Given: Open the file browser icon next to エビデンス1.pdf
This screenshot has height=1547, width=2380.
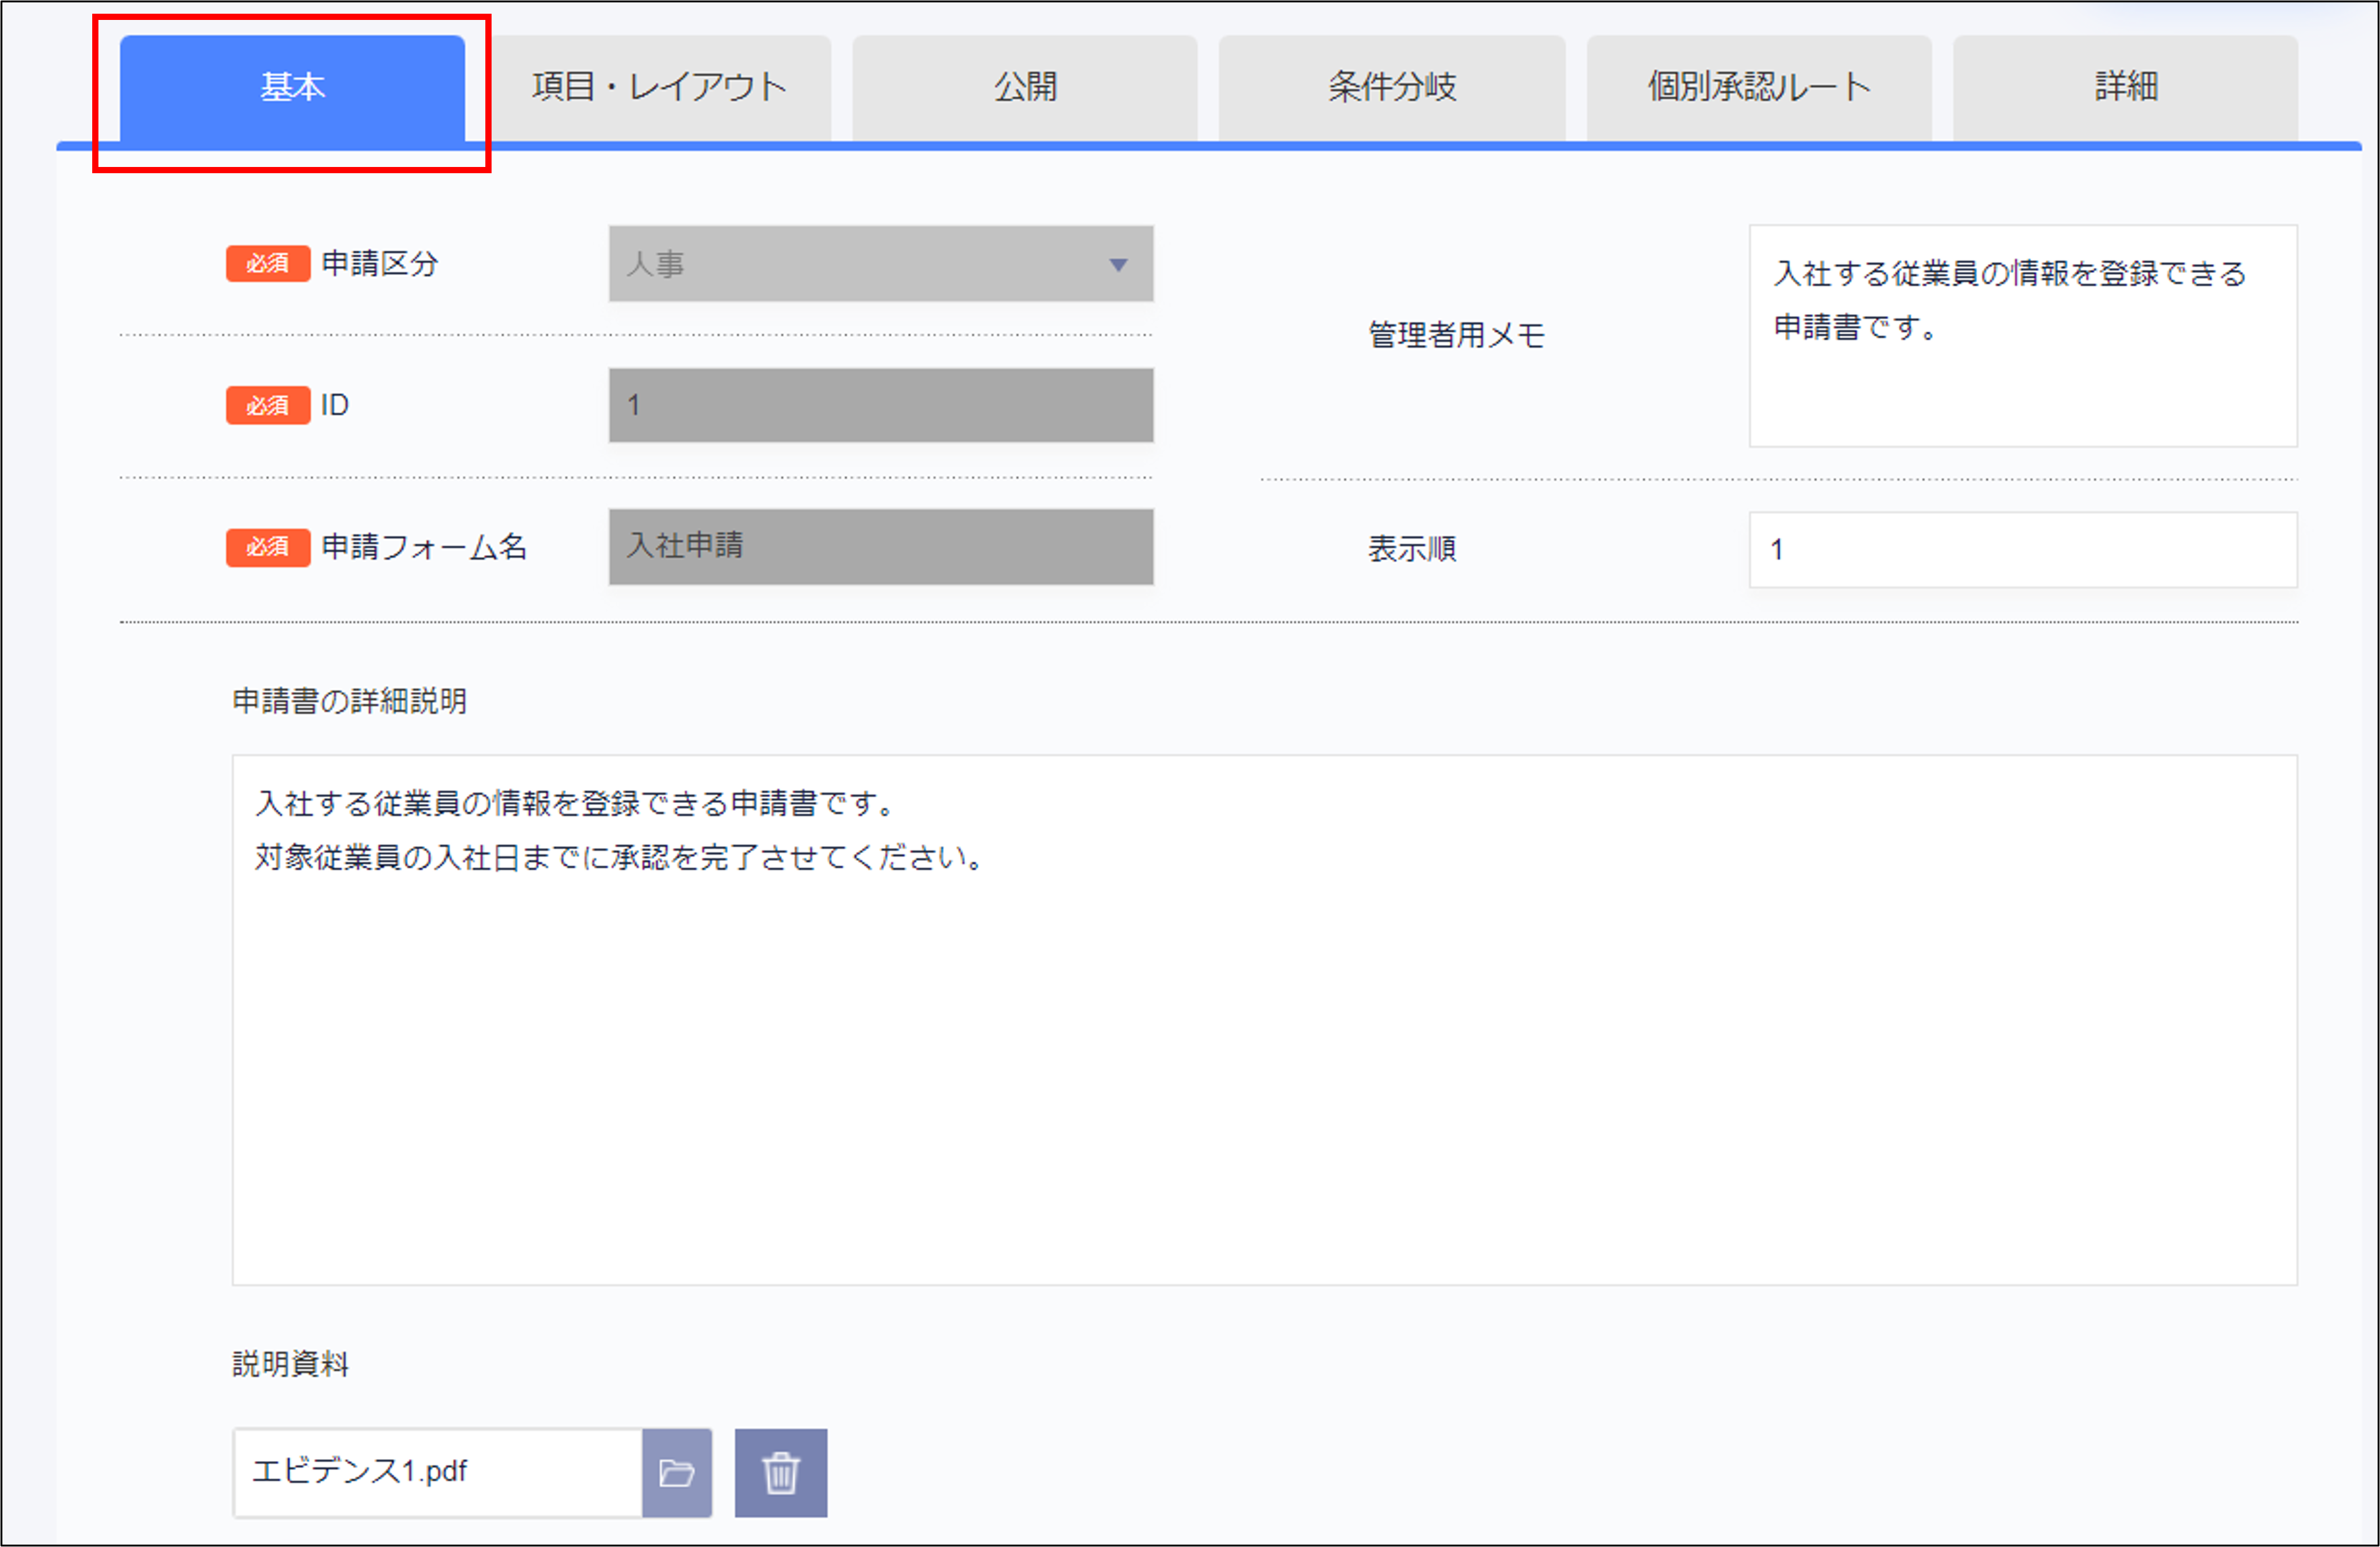Looking at the screenshot, I should click(678, 1471).
